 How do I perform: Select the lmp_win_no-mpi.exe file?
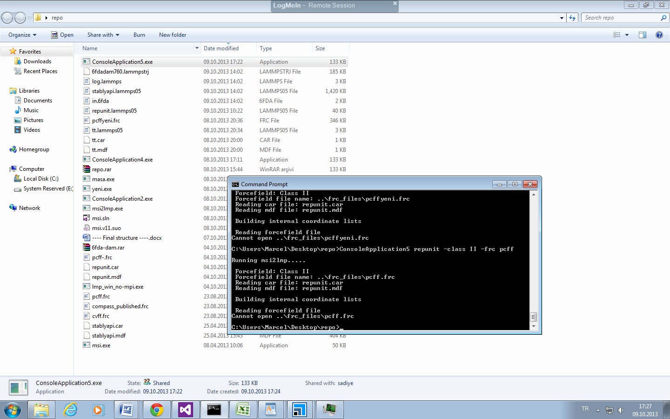(118, 287)
